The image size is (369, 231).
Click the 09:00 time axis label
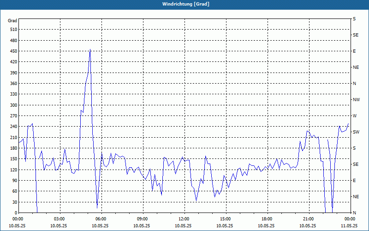point(143,219)
